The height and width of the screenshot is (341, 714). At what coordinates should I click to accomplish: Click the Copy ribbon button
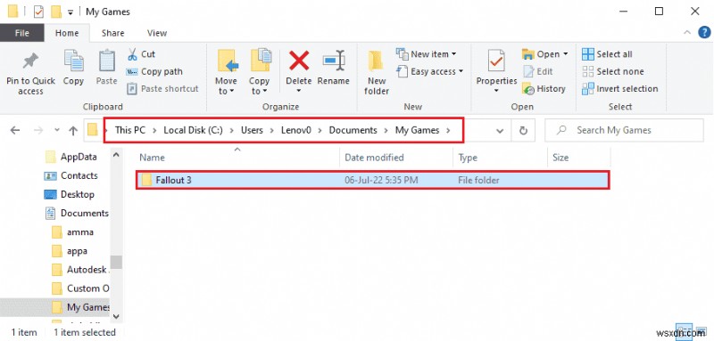tap(73, 68)
